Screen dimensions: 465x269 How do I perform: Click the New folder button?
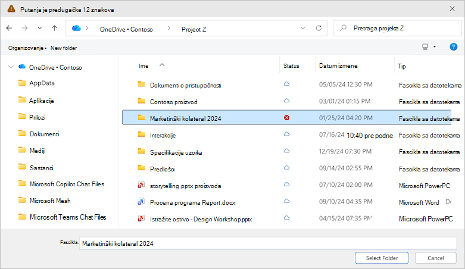64,48
